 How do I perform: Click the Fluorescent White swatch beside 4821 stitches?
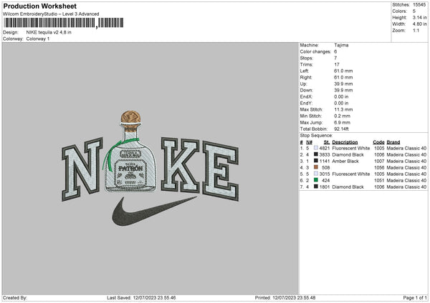click(316, 148)
